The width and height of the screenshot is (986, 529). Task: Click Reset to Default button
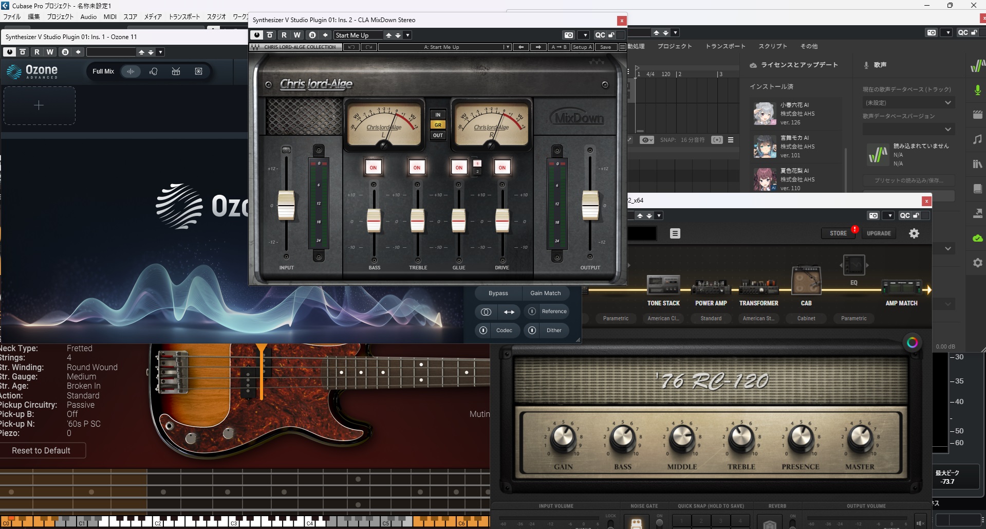pyautogui.click(x=42, y=450)
